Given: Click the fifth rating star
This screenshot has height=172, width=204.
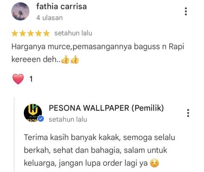Looking at the screenshot, I should coord(46,34).
